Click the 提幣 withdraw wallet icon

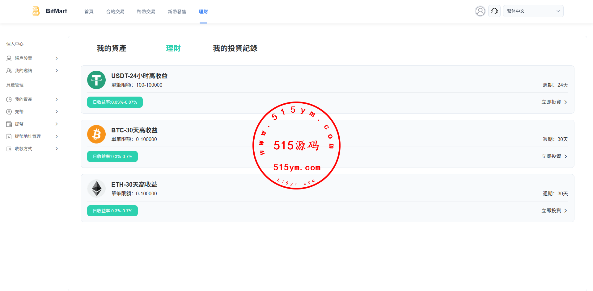[x=9, y=124]
